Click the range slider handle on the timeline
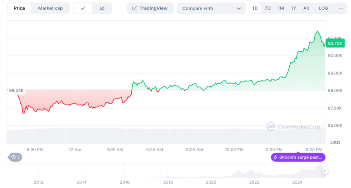The height and width of the screenshot is (188, 351). [325, 170]
